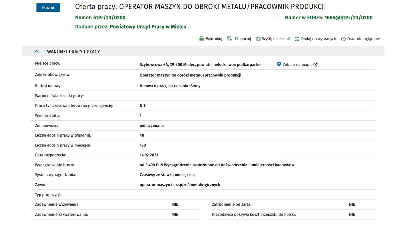The width and height of the screenshot is (403, 230).
Task: Click the export icon beside Eksportuj
Action: pyautogui.click(x=229, y=39)
